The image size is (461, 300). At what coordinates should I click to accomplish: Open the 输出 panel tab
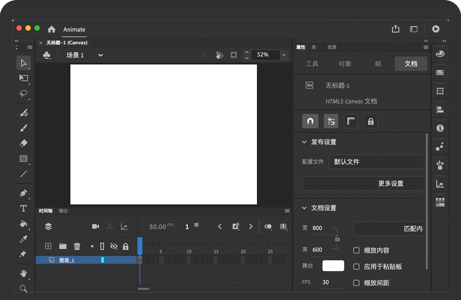63,211
